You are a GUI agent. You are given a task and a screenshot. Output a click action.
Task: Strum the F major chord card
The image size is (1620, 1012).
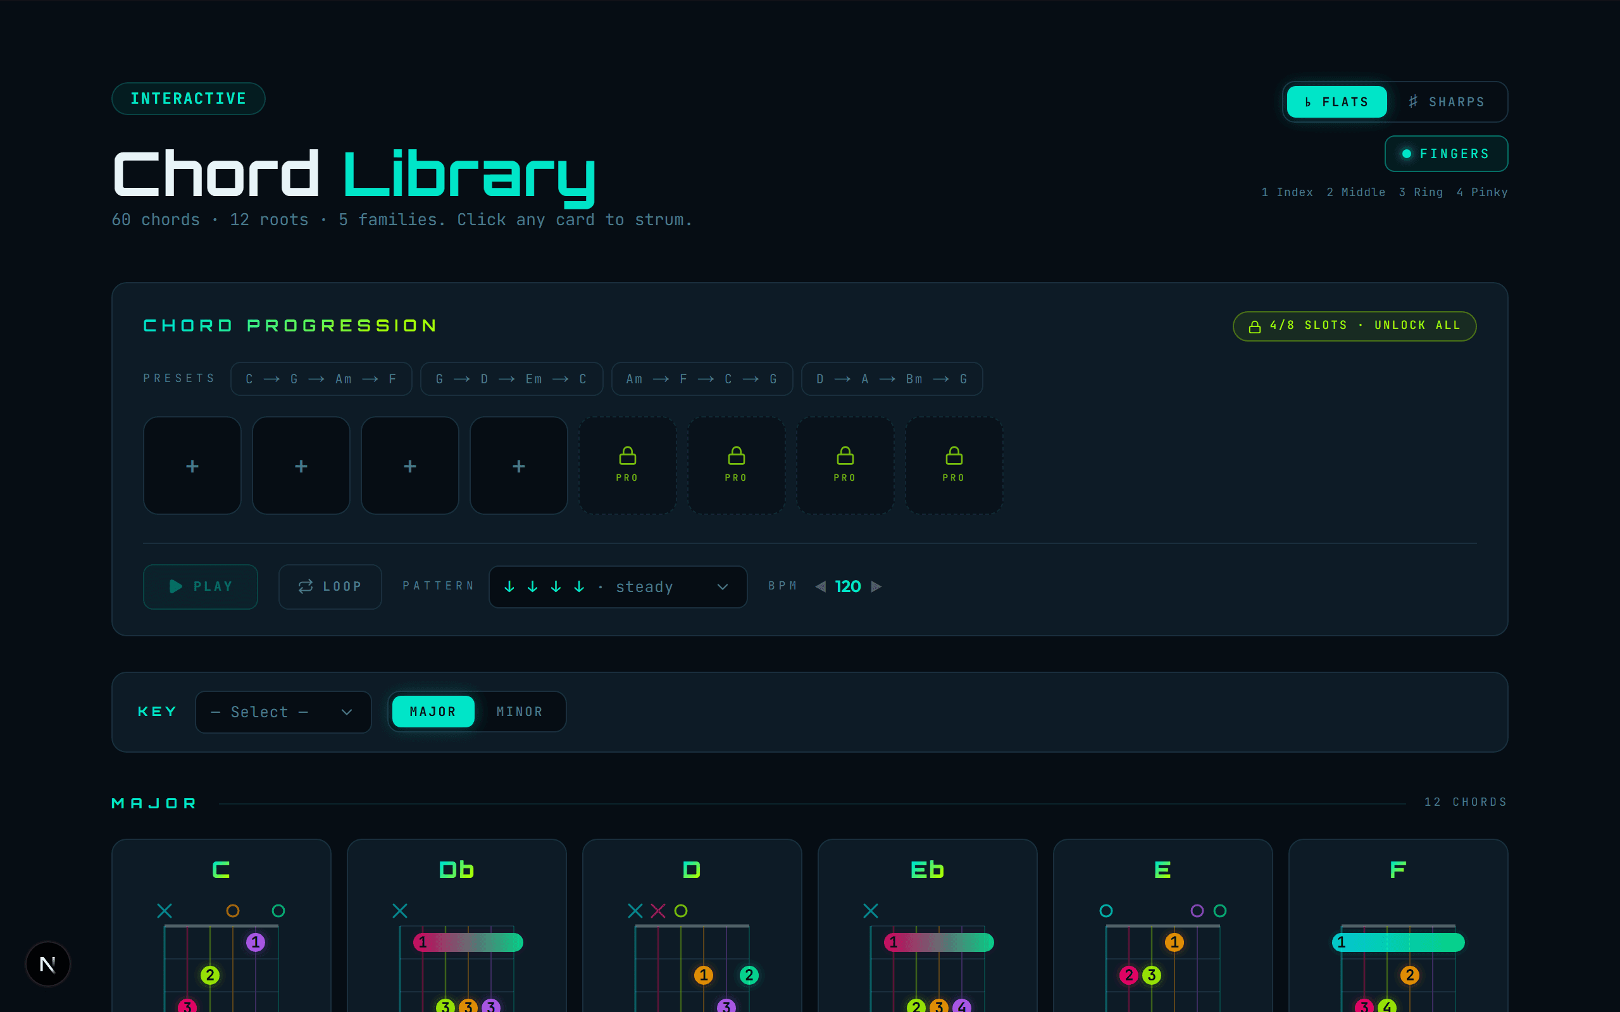(1399, 927)
